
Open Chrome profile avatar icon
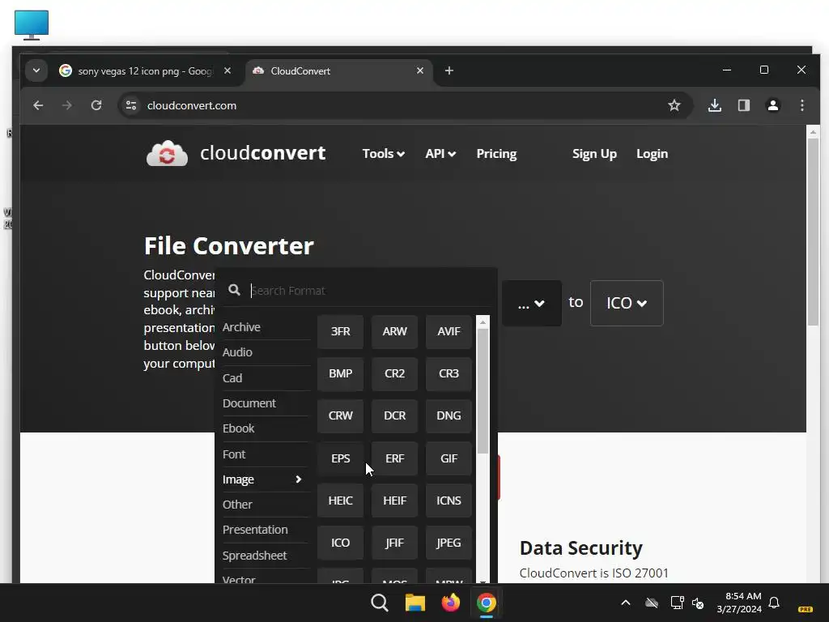[773, 105]
